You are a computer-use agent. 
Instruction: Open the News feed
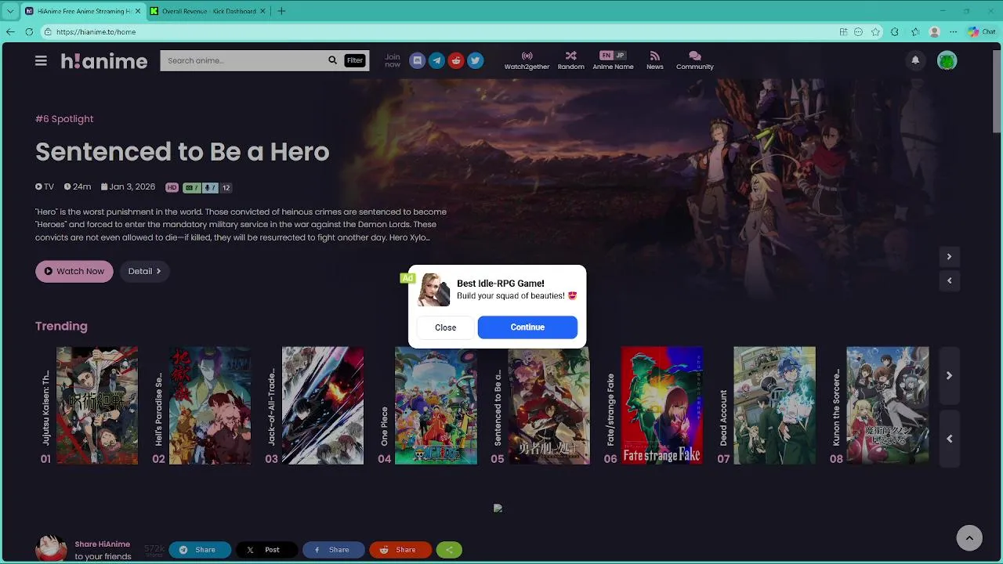coord(655,60)
